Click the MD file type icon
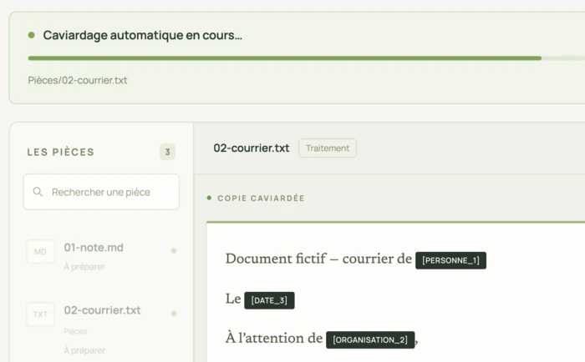This screenshot has width=585, height=362. [40, 252]
